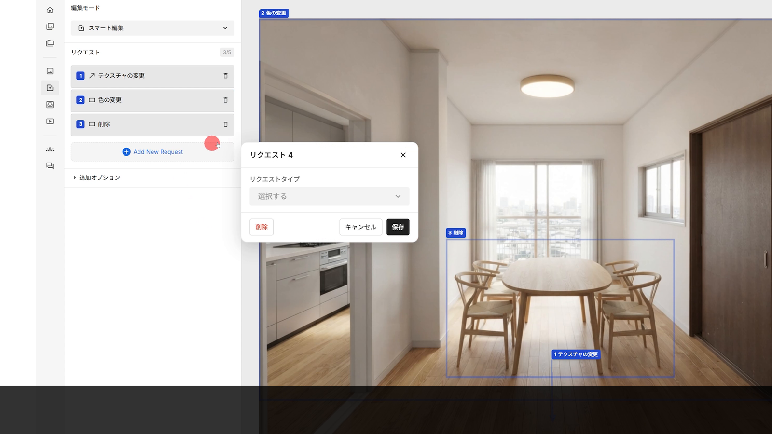Open the home icon in sidebar
772x434 pixels.
[x=50, y=10]
